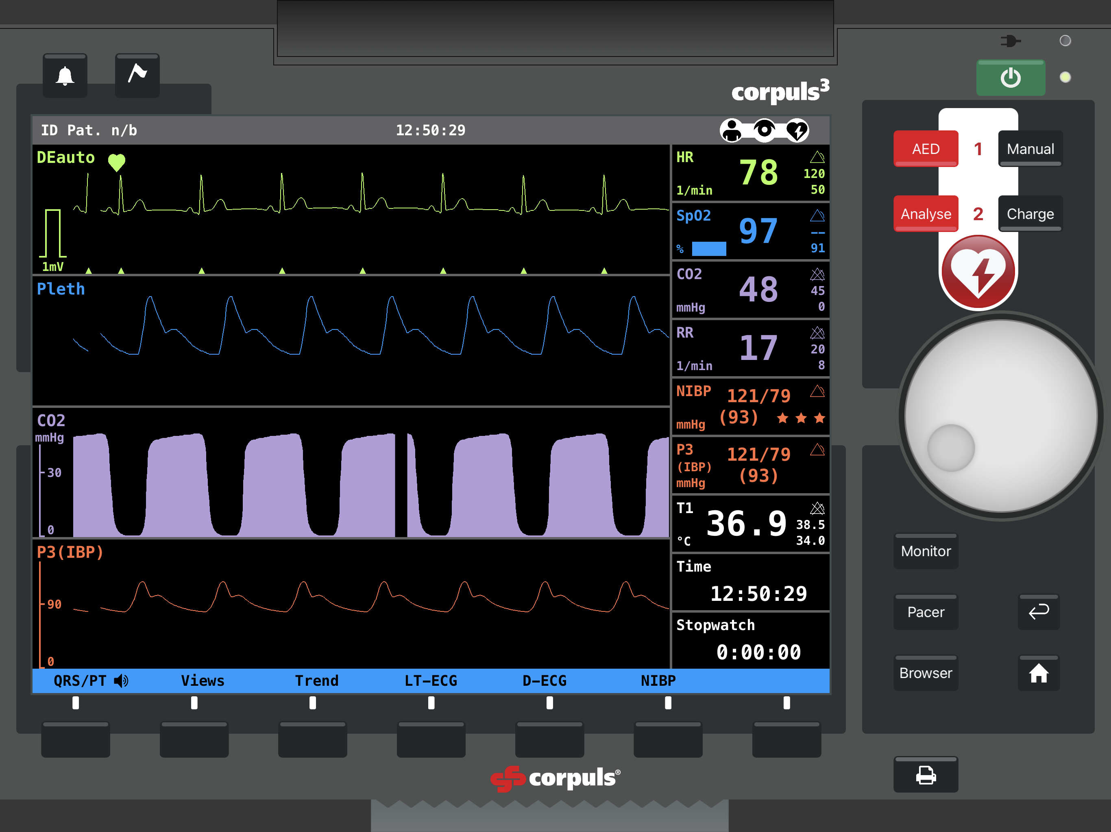Click the Pleth curve label
The width and height of the screenshot is (1111, 832).
point(61,289)
